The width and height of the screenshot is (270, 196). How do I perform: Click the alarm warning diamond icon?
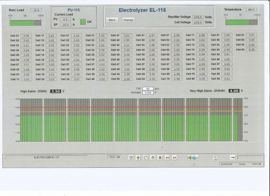(138, 158)
